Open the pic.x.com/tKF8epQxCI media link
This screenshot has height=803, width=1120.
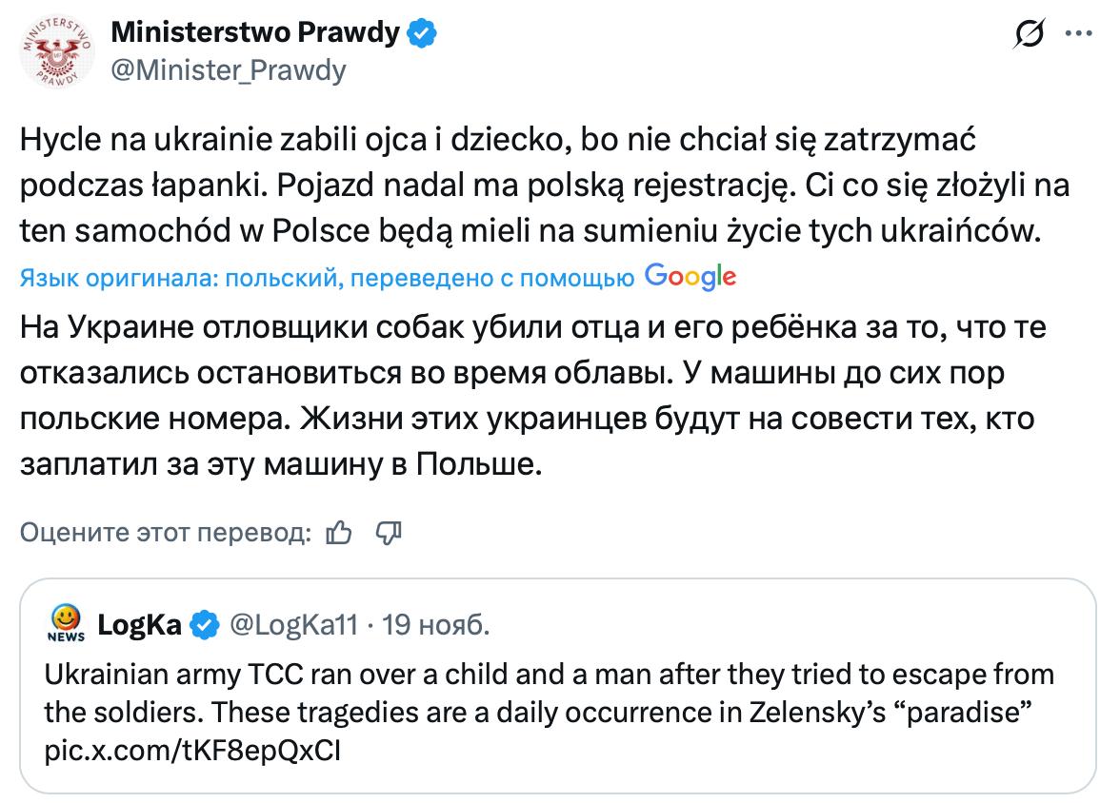click(x=192, y=750)
